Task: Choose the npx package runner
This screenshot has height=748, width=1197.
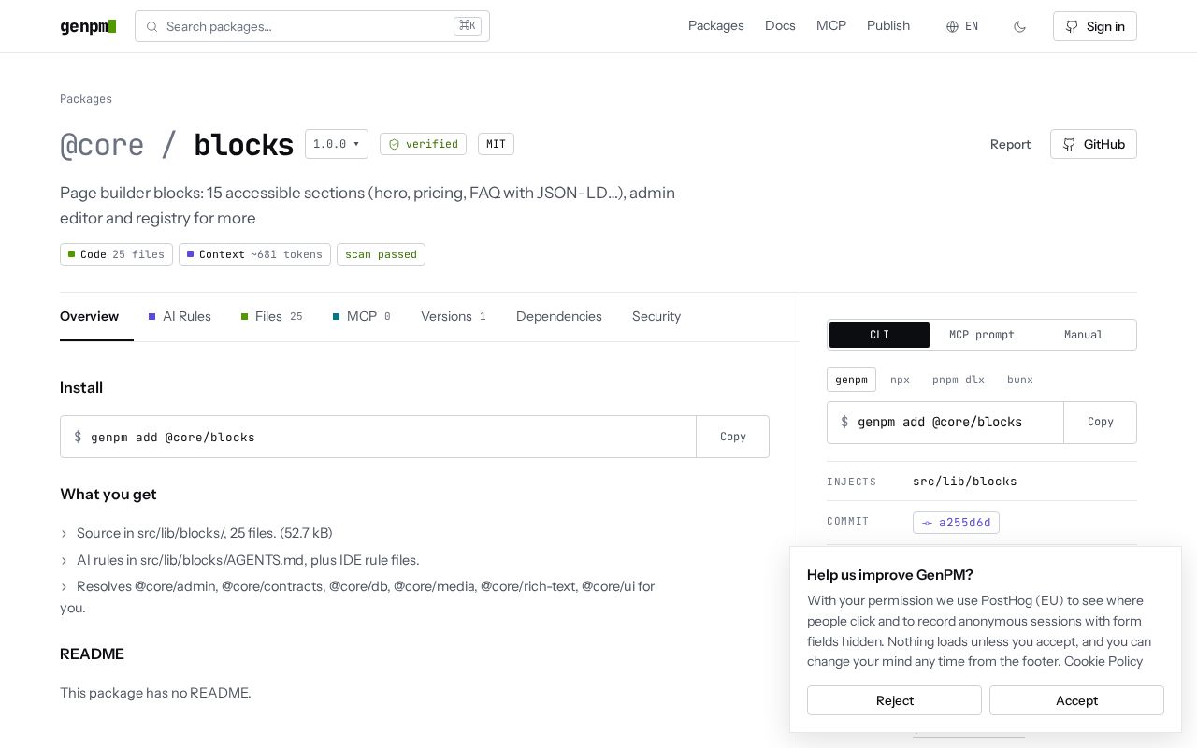Action: point(900,380)
